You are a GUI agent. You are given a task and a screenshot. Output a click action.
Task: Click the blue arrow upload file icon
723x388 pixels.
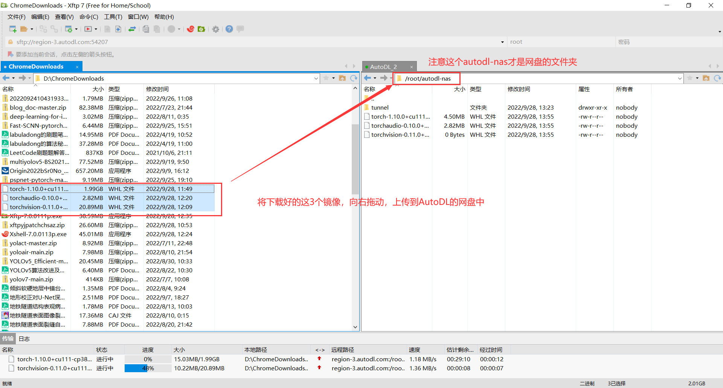coord(118,29)
